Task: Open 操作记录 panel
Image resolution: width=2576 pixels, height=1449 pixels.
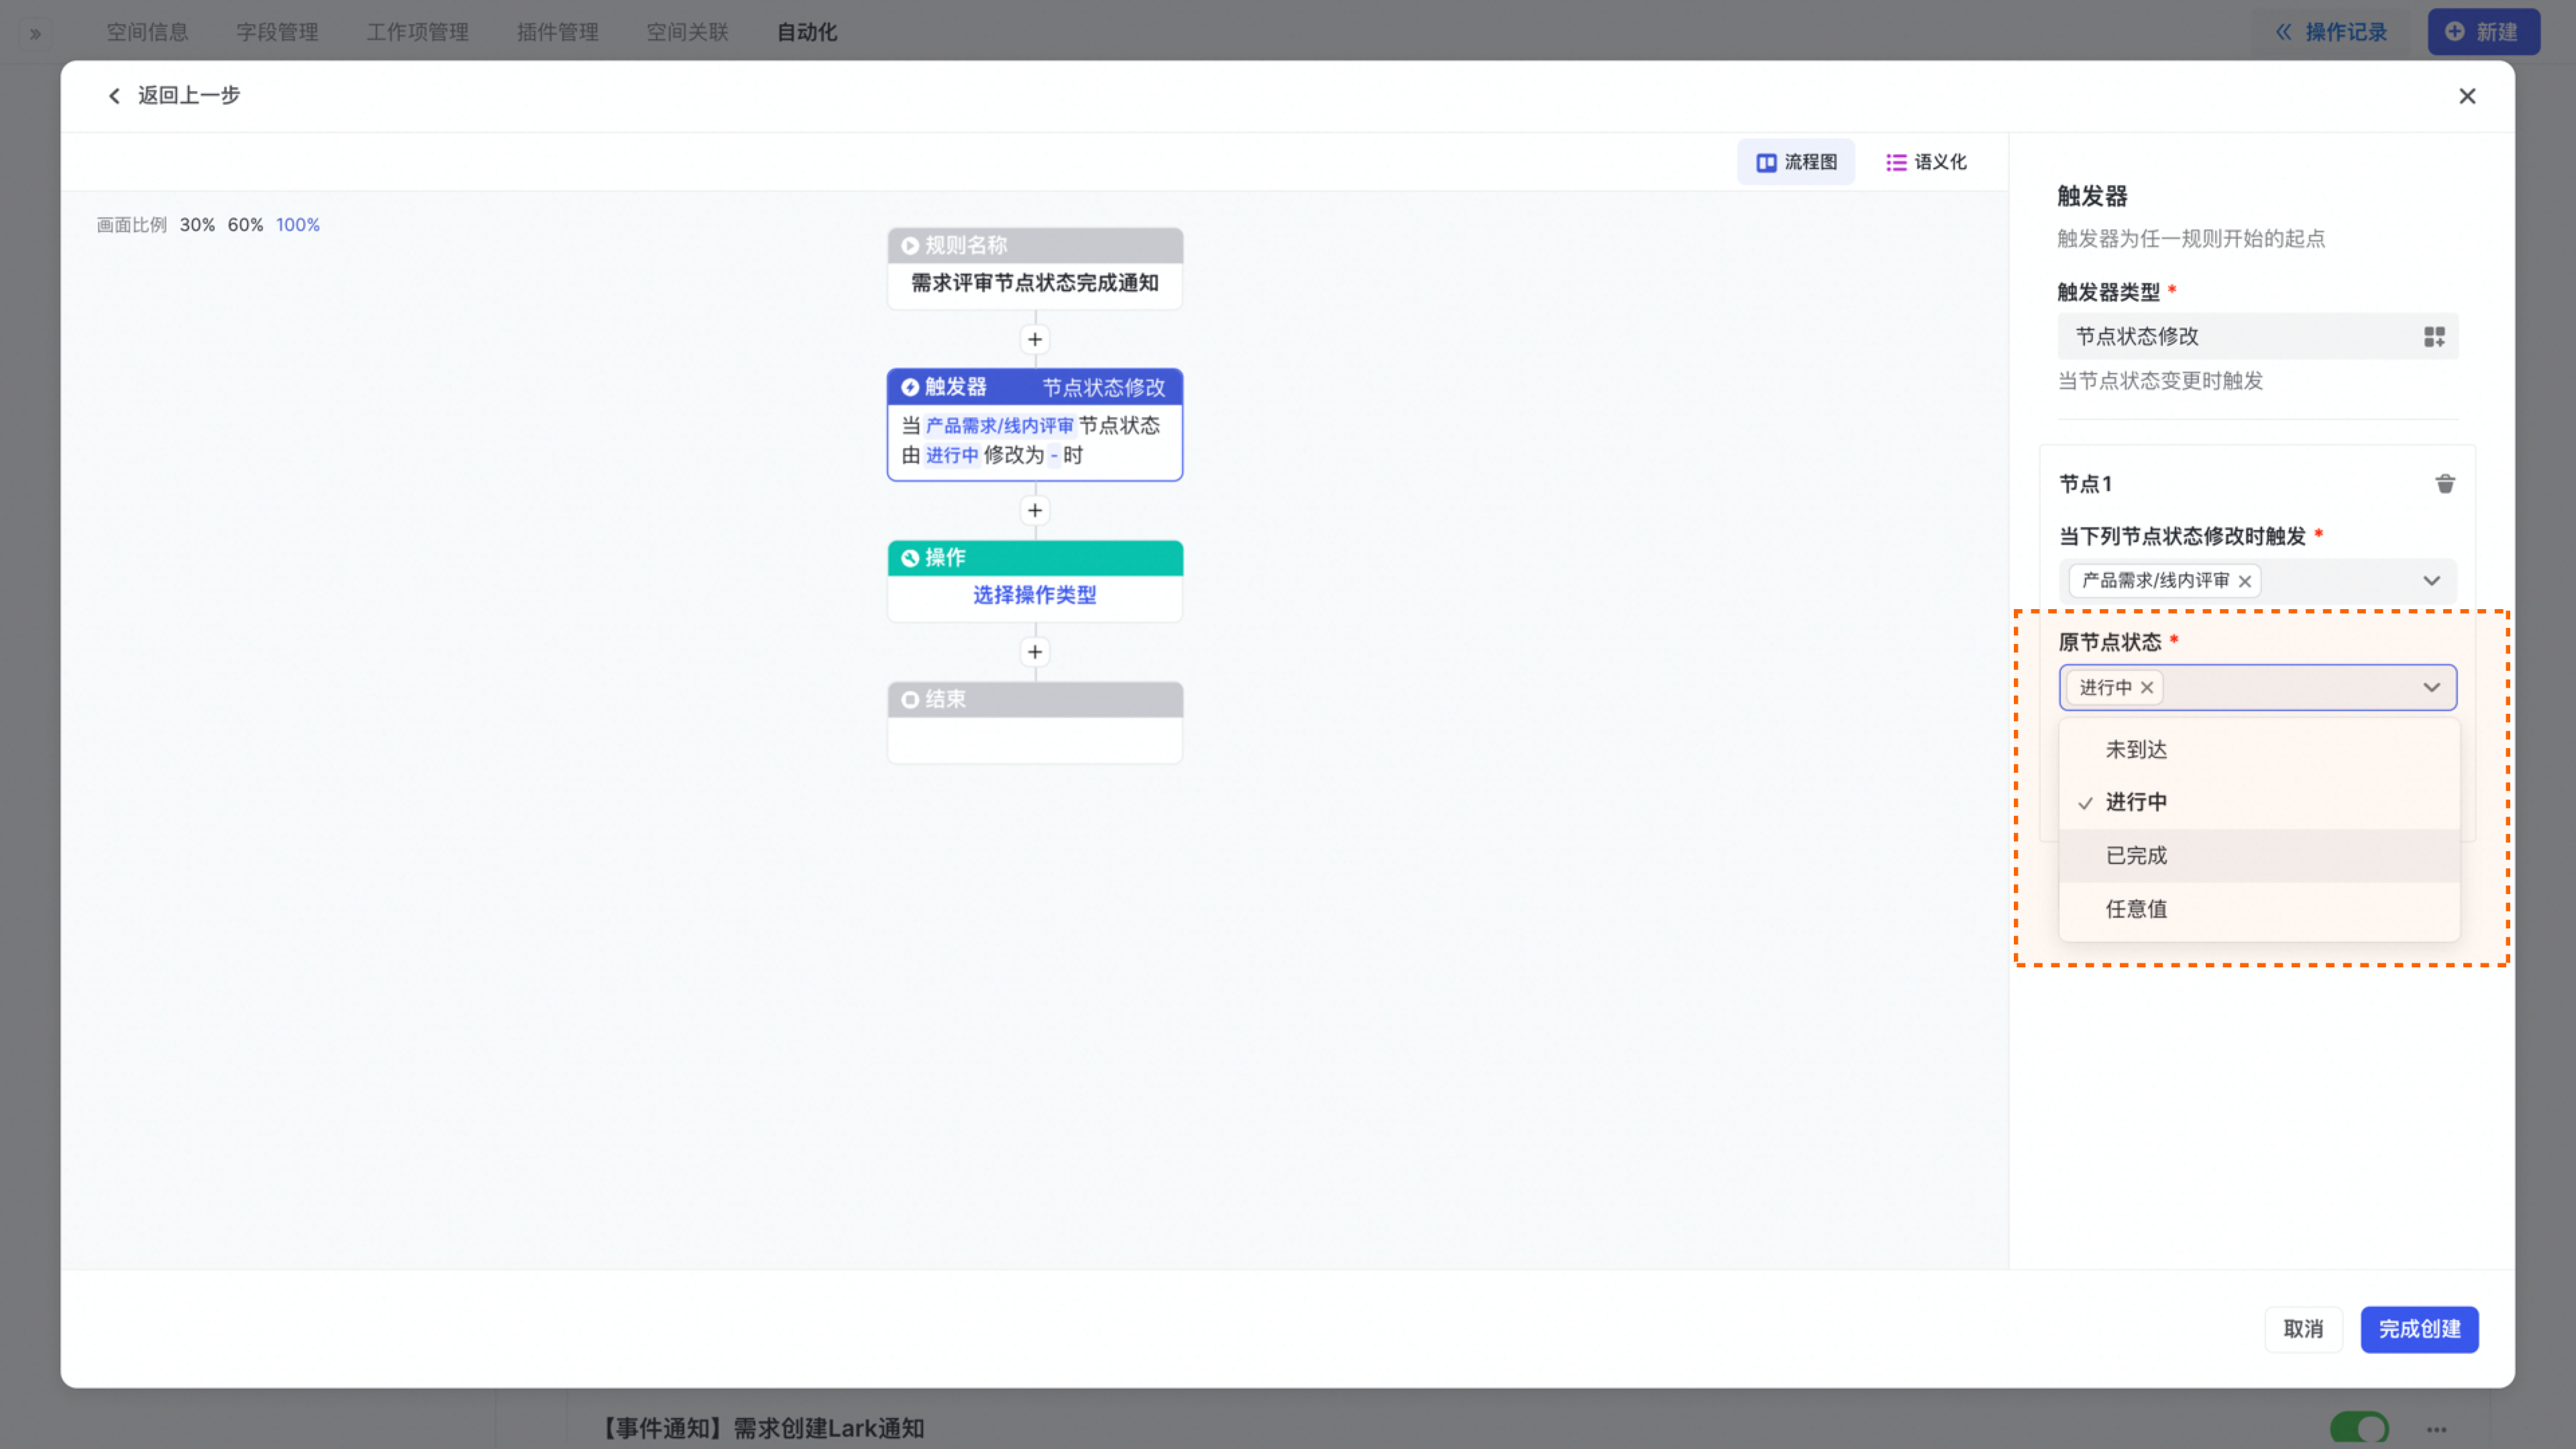Action: pyautogui.click(x=2332, y=32)
